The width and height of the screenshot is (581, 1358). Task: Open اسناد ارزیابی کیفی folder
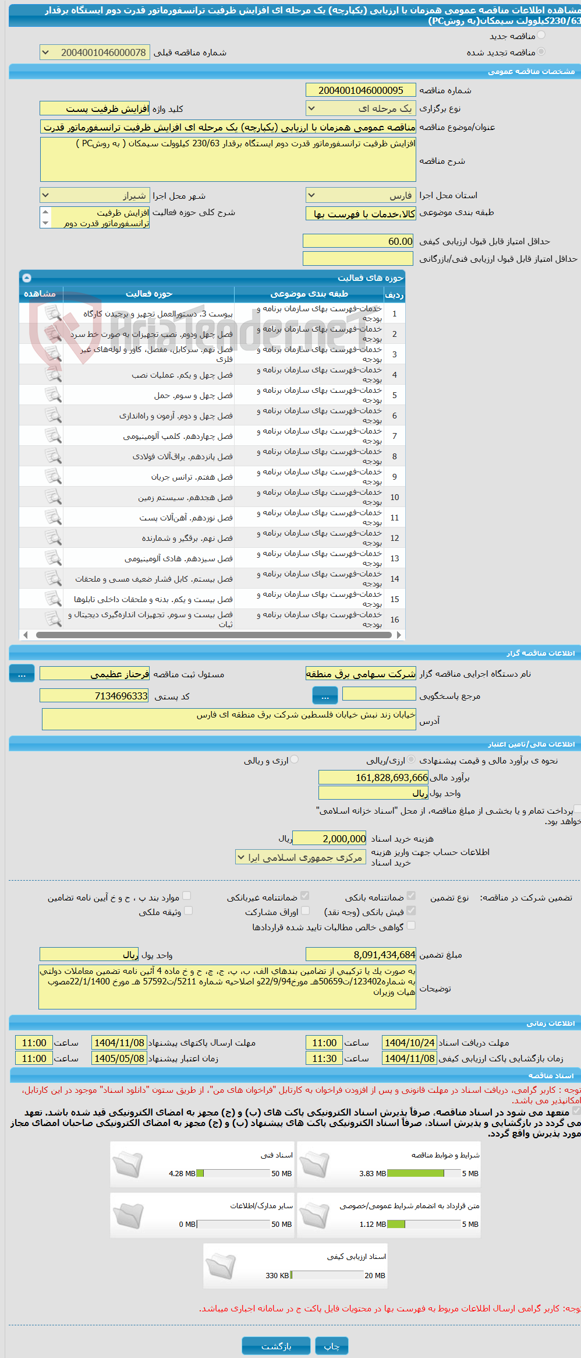(x=221, y=1266)
